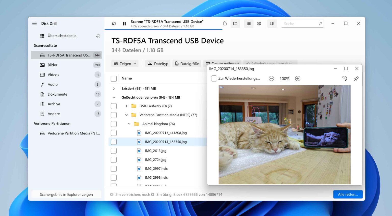Select file IMG_20200713_141808.jpg

[x=166, y=133]
